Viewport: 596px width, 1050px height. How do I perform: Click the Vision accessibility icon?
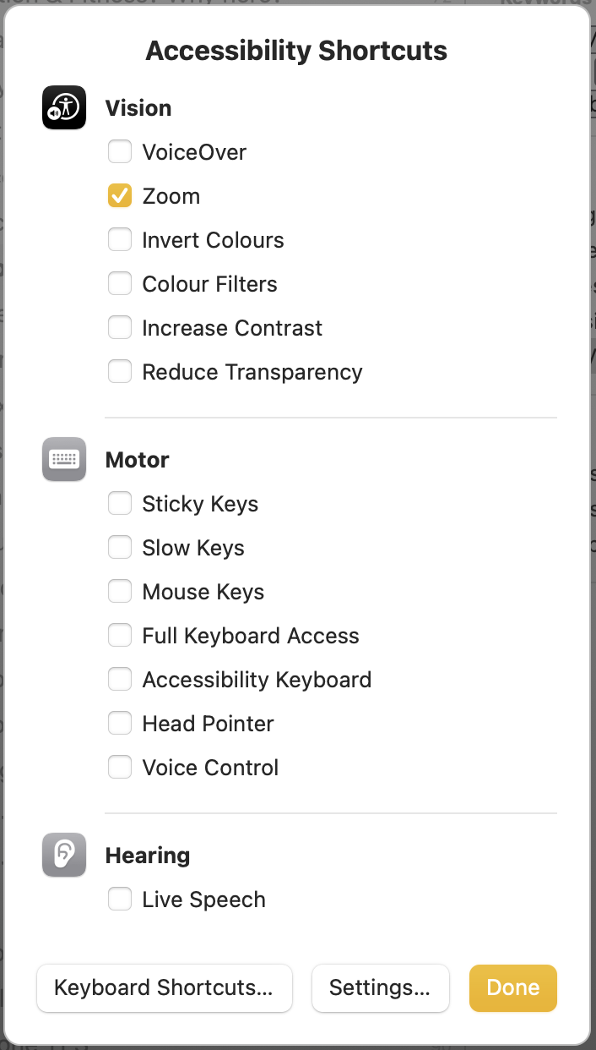pos(64,107)
